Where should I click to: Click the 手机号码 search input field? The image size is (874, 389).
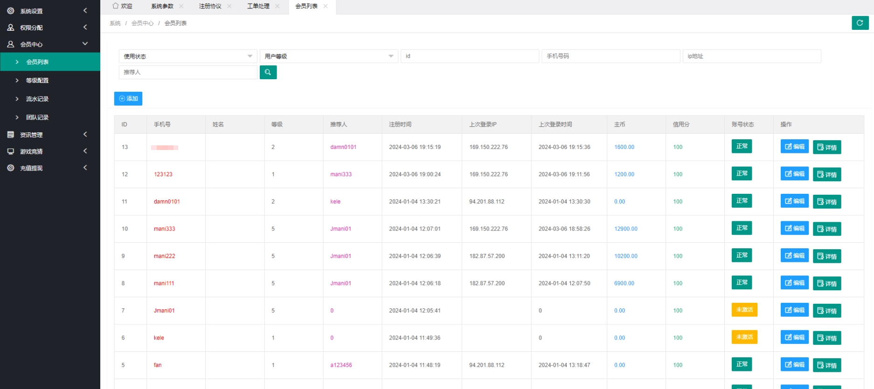click(x=610, y=56)
